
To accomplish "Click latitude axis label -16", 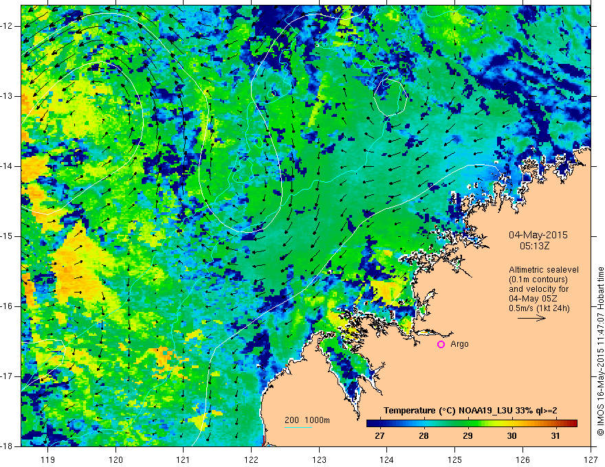I will [x=8, y=306].
